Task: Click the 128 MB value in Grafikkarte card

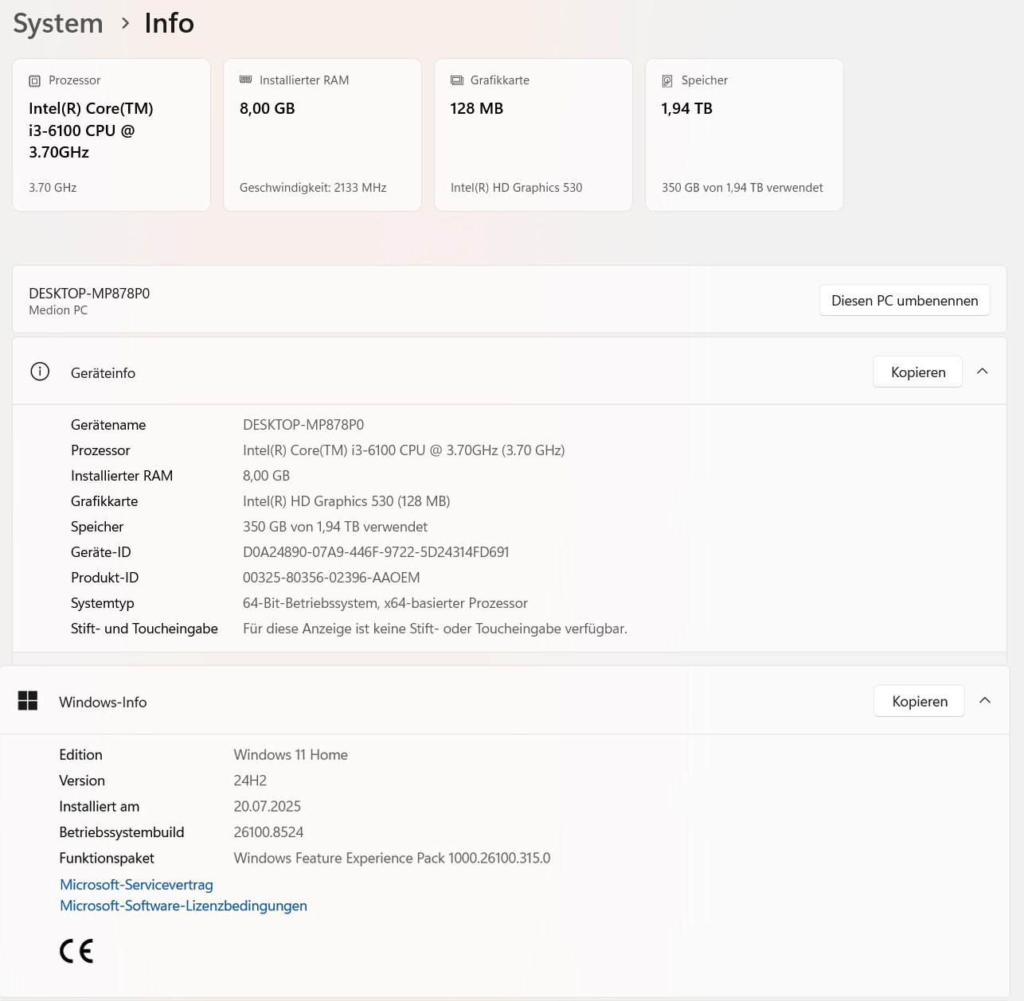Action: click(x=477, y=108)
